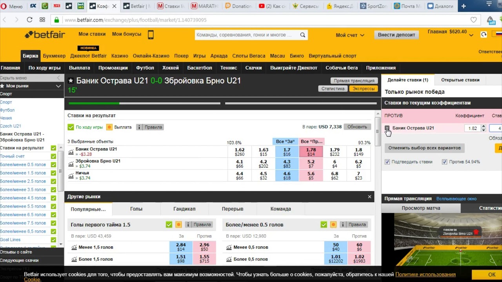The height and width of the screenshot is (282, 502).
Task: Expand the Мой счет dropdown
Action: [350, 35]
